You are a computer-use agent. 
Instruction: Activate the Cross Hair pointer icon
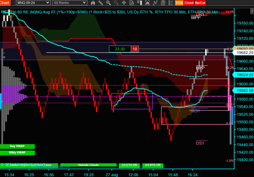[x=124, y=3]
